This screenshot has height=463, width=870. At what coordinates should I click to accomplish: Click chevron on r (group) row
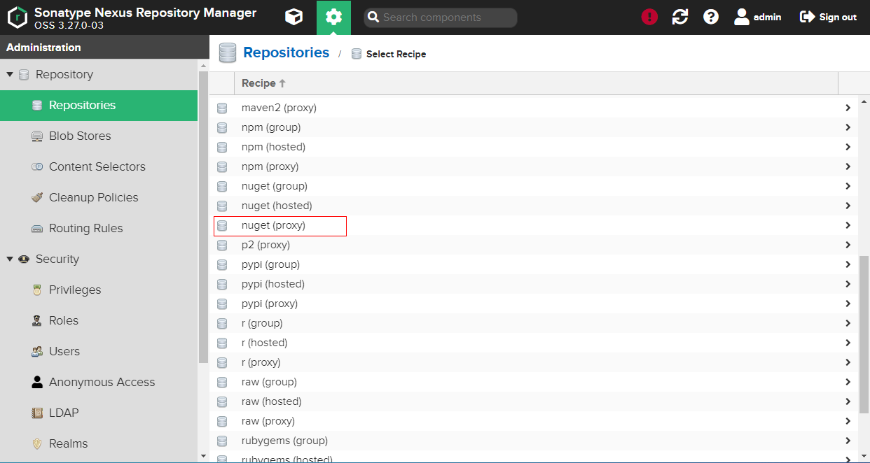tap(848, 323)
